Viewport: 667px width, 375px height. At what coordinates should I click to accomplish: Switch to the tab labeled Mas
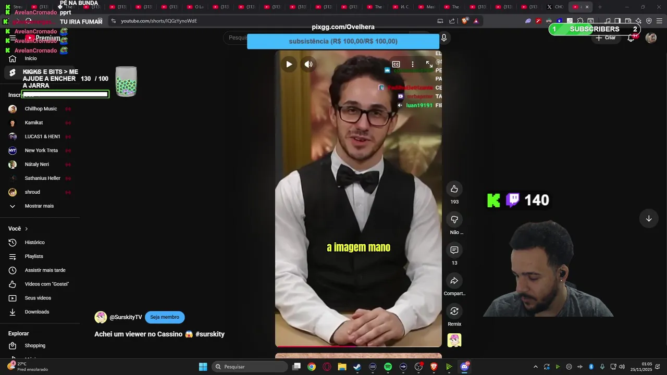[427, 7]
